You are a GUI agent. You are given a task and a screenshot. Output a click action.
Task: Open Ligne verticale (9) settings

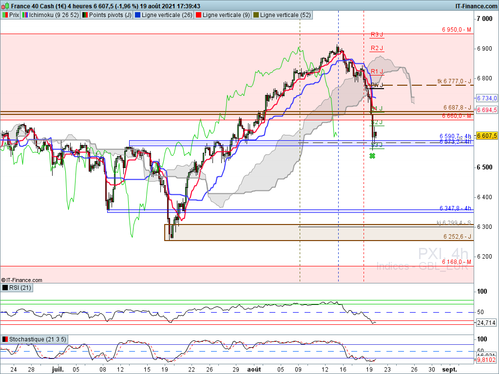click(223, 15)
